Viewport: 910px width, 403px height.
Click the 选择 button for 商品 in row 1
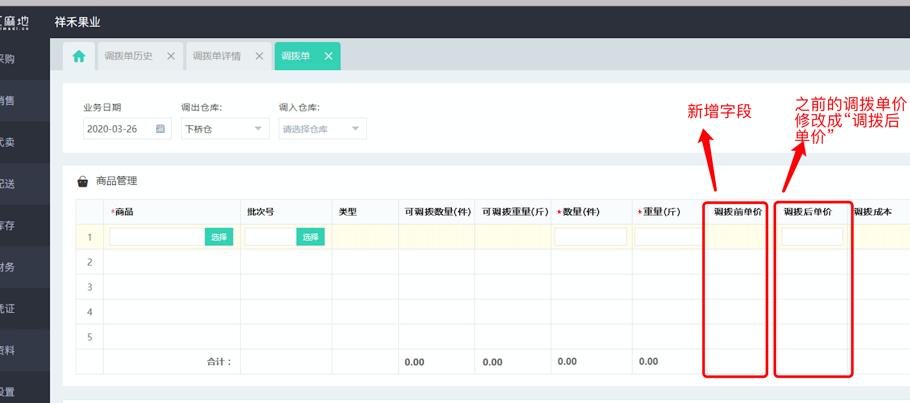point(219,237)
